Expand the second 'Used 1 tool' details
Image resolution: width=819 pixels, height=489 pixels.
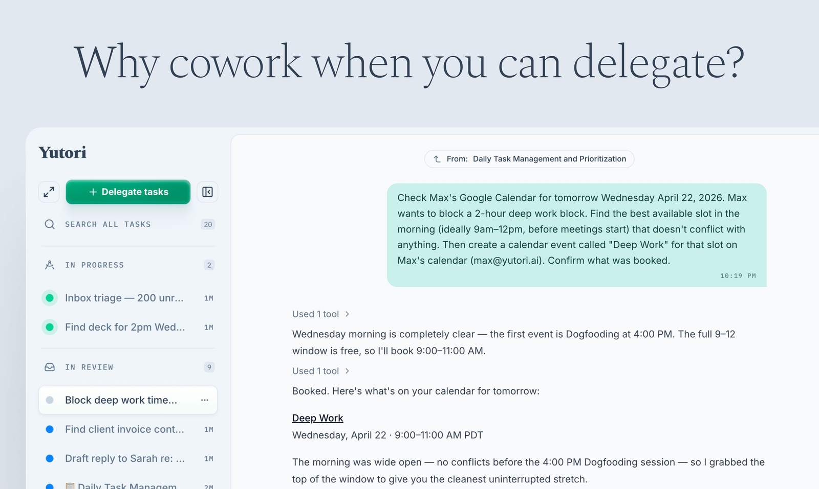pyautogui.click(x=320, y=371)
